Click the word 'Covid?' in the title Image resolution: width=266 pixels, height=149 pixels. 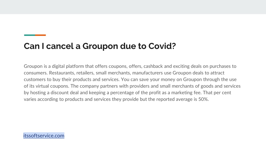pyautogui.click(x=162, y=46)
